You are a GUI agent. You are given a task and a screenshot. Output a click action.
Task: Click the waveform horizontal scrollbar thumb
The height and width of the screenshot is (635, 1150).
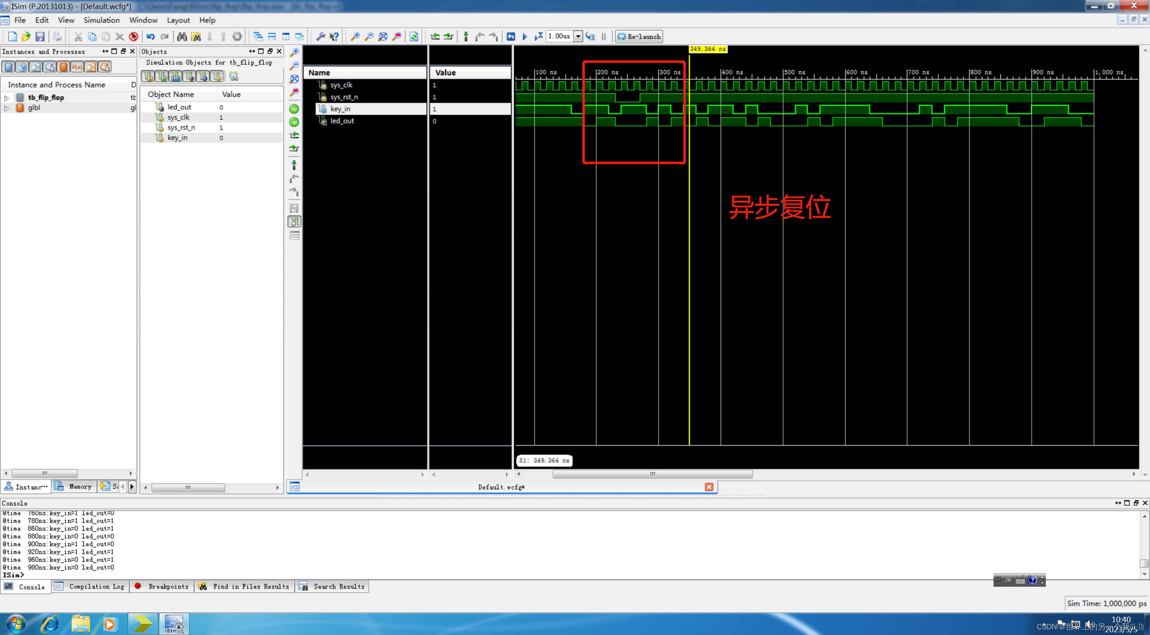tap(652, 474)
